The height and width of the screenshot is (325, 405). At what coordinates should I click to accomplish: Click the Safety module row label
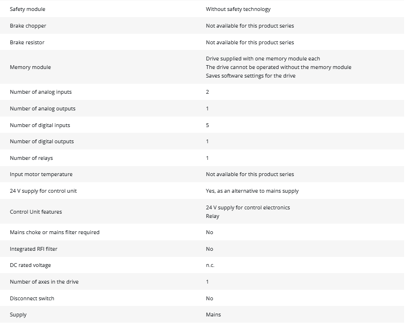pyautogui.click(x=28, y=9)
